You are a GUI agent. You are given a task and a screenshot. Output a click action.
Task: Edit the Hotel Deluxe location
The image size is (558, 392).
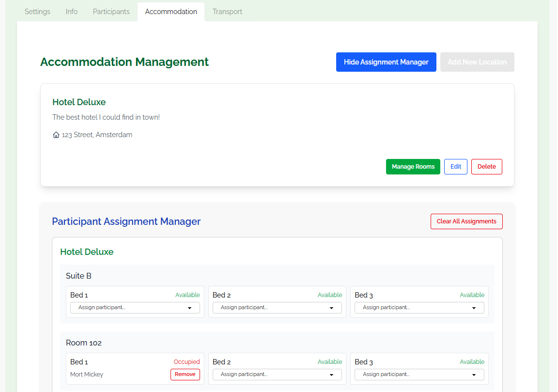click(x=455, y=167)
